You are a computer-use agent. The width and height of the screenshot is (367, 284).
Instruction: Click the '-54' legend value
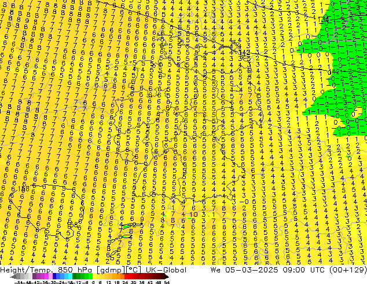coord(19,282)
